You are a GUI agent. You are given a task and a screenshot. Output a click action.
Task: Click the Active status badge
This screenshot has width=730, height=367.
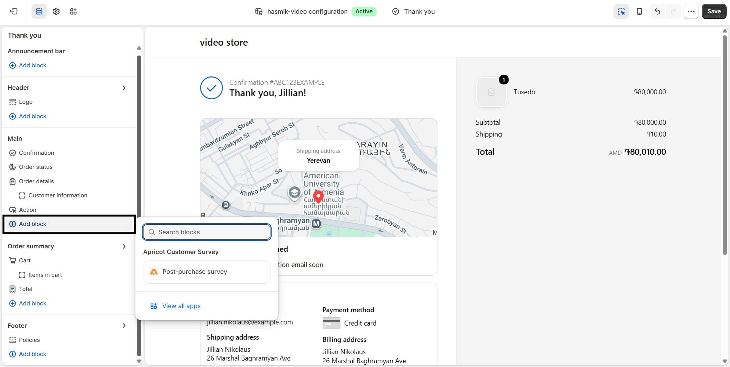coord(364,11)
